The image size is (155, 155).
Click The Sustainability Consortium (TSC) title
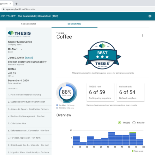[x=38, y=16]
